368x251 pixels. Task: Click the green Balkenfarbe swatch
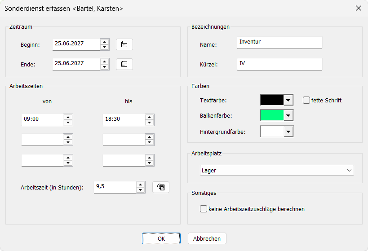[272, 115]
